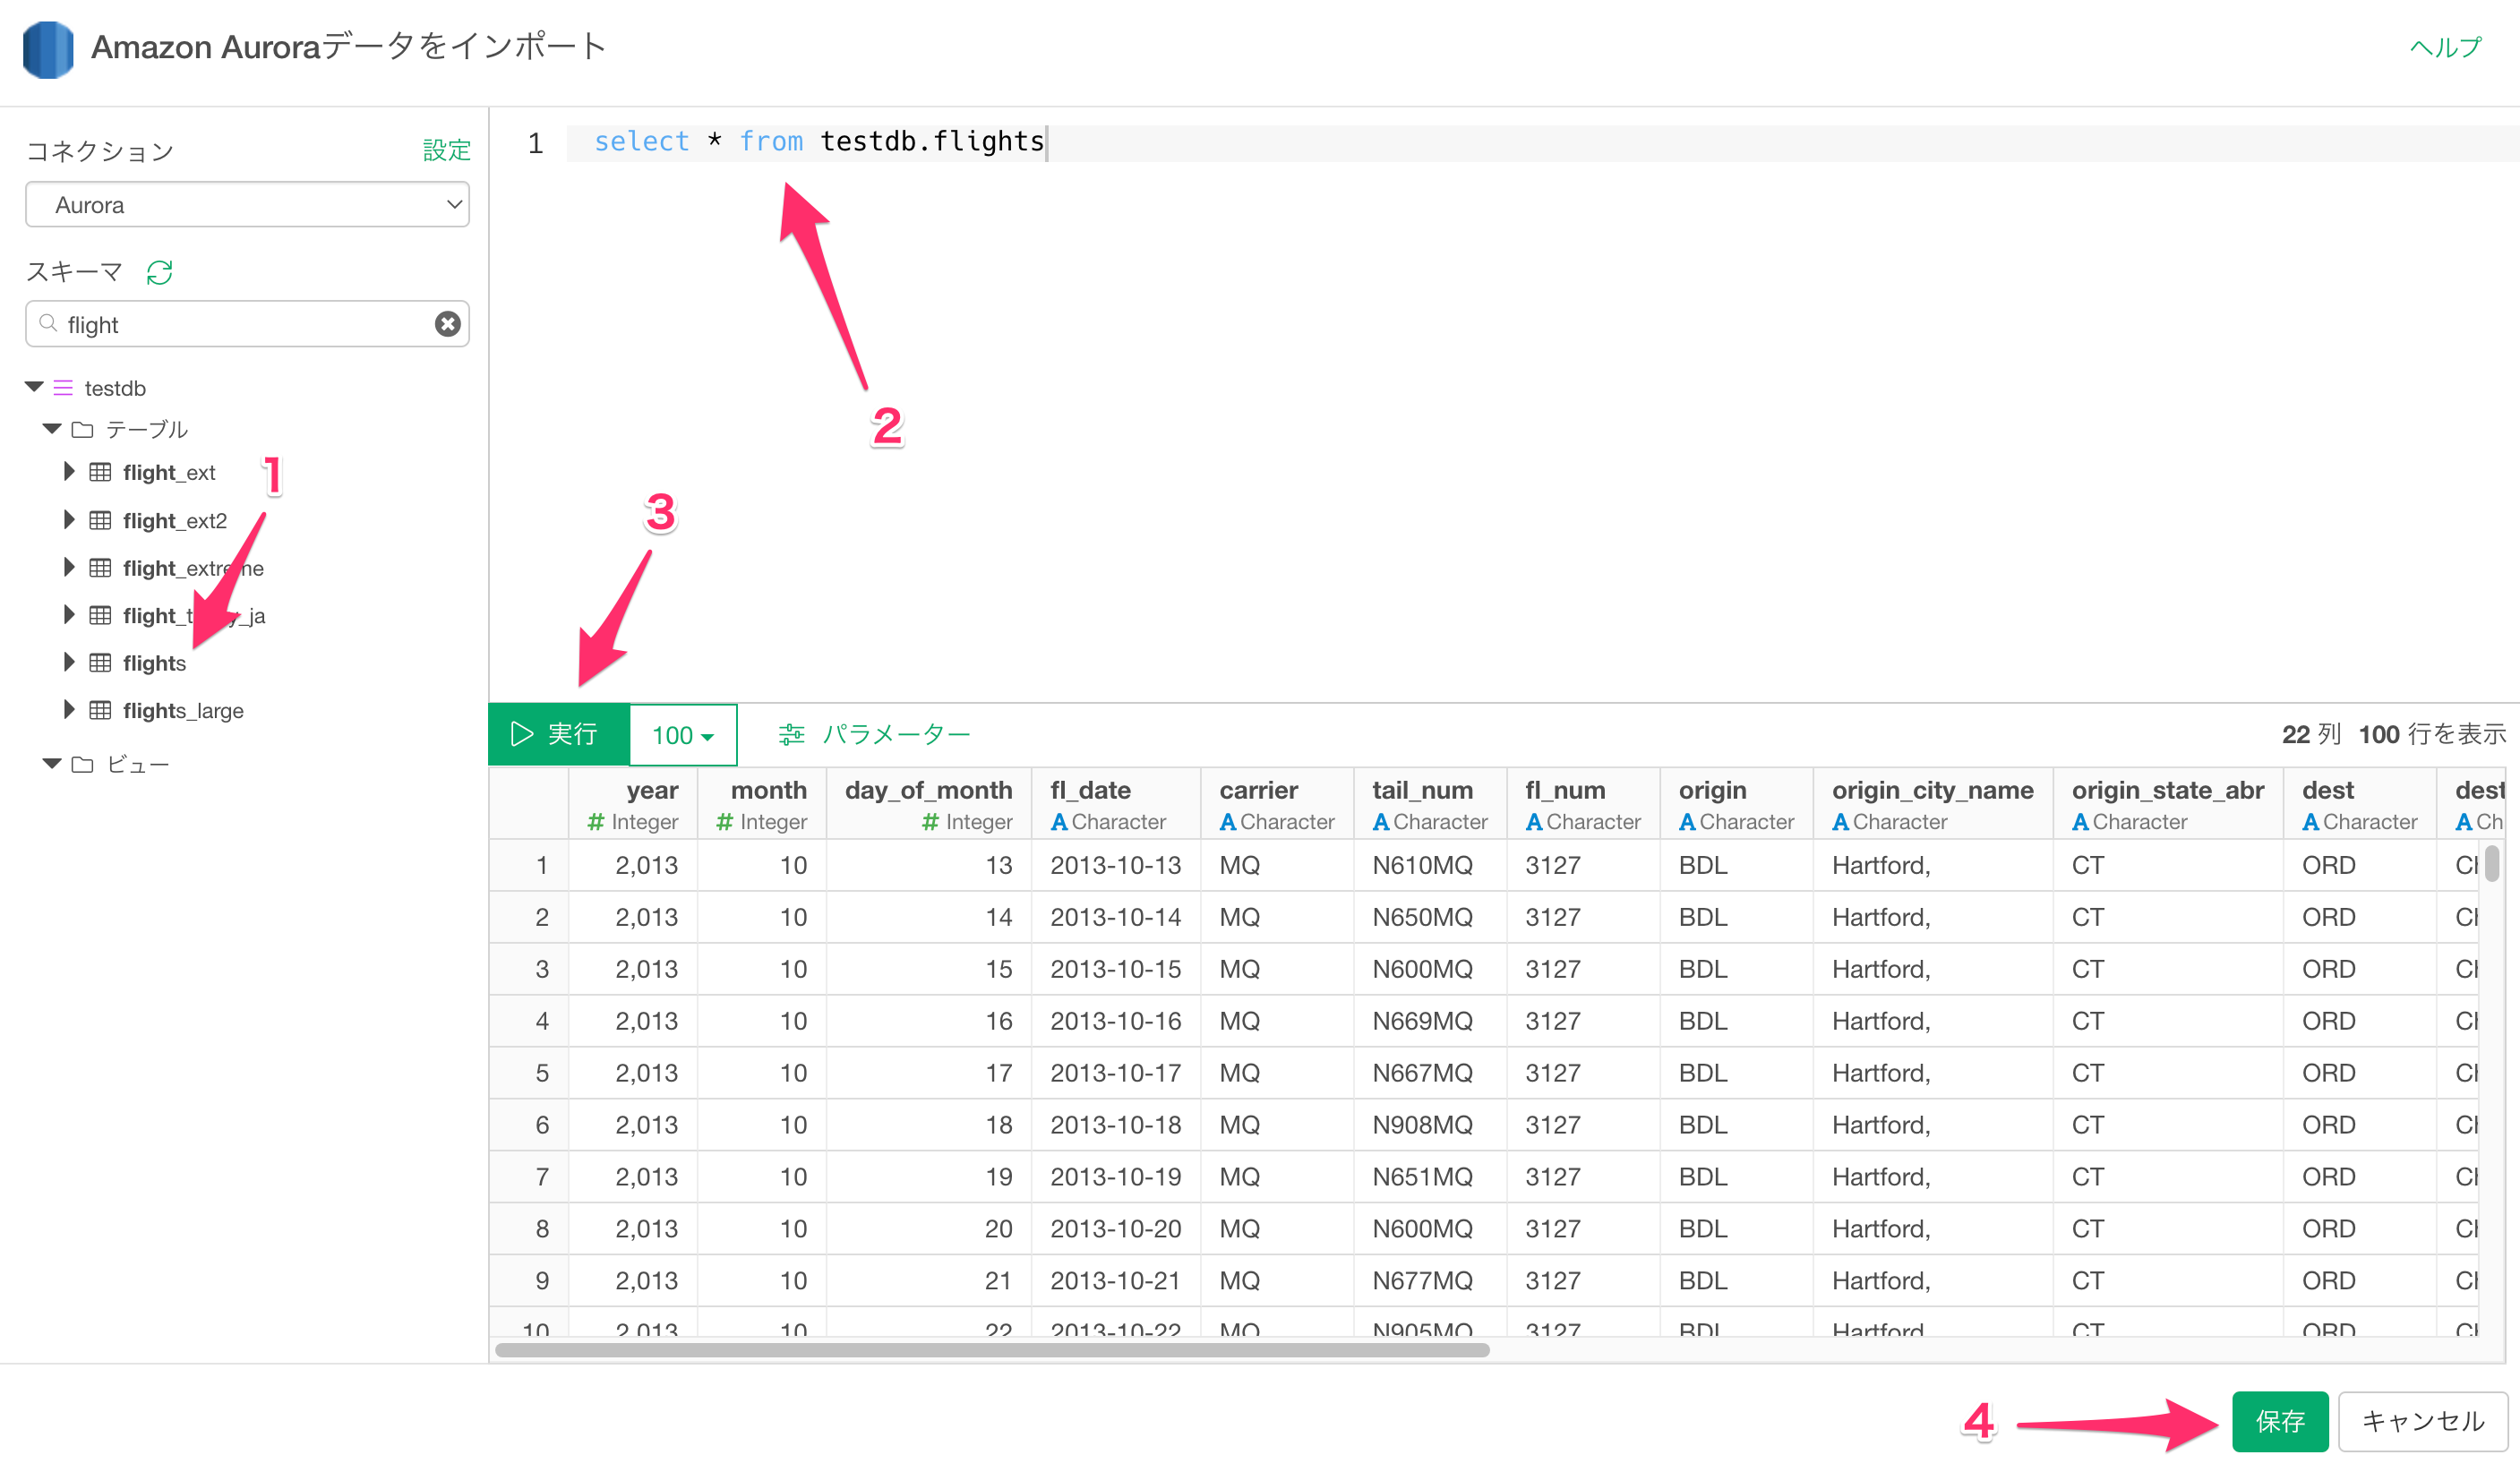Click the schema refresh icon

pyautogui.click(x=160, y=272)
